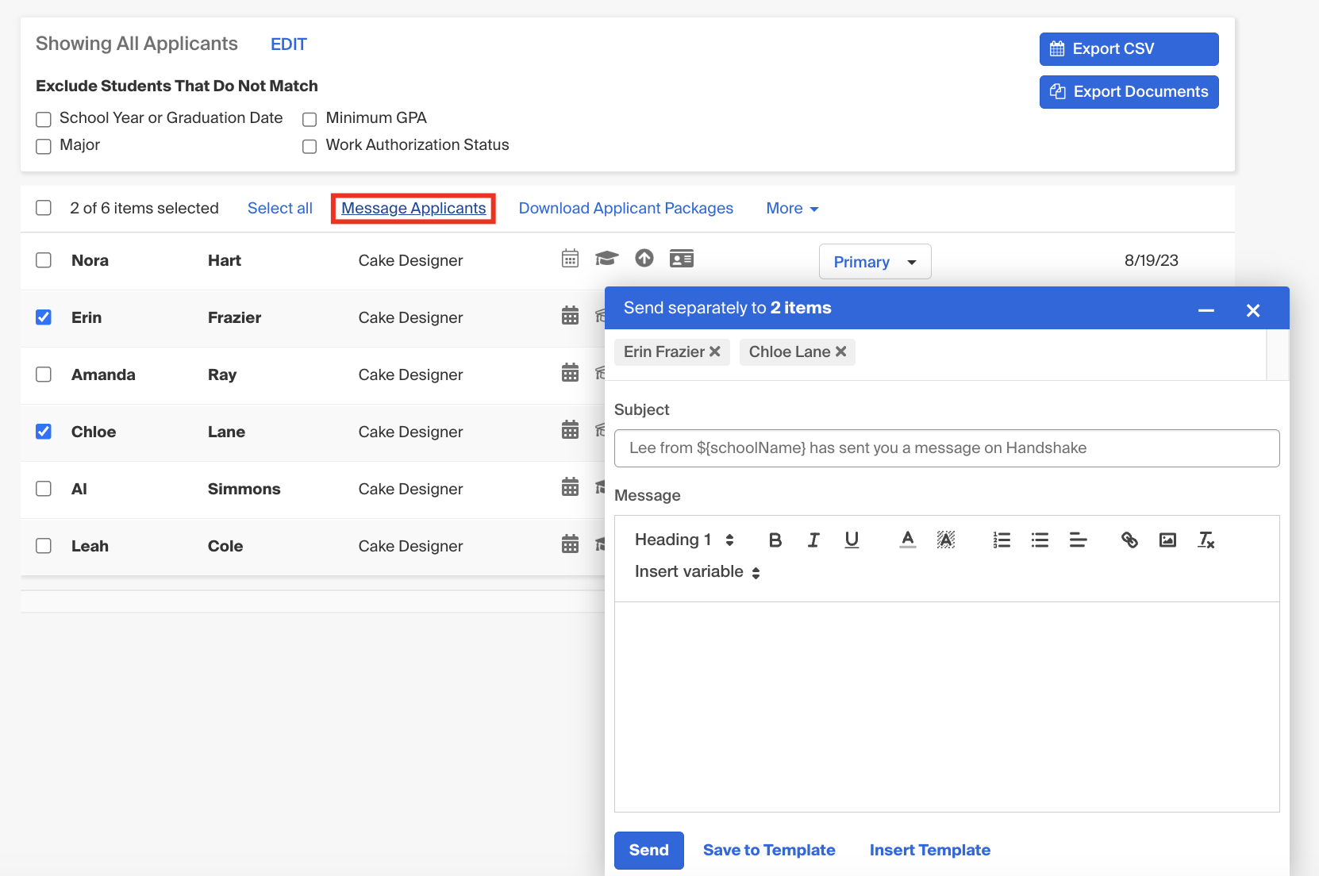This screenshot has height=876, width=1319.
Task: Insert a numbered list in the message
Action: pos(1002,540)
